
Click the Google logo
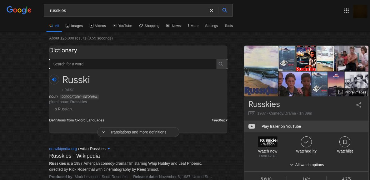tap(19, 10)
